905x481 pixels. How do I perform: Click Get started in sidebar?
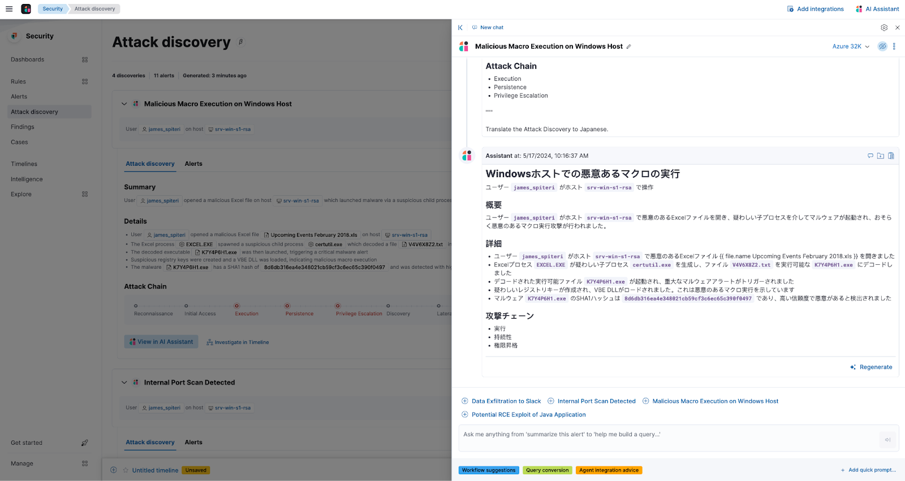click(27, 443)
